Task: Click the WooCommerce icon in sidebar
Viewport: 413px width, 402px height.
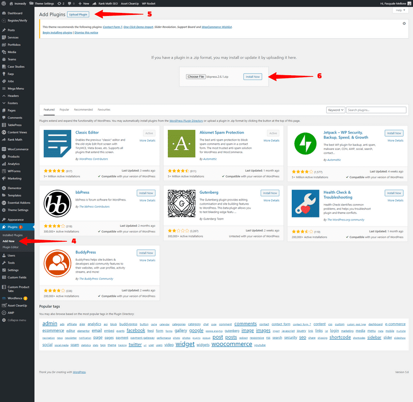Action: (x=4, y=149)
